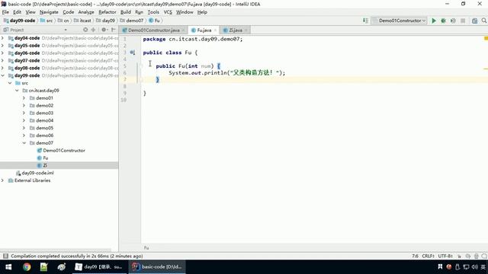Run with coverage icon
This screenshot has height=274, width=488.
tap(453, 21)
